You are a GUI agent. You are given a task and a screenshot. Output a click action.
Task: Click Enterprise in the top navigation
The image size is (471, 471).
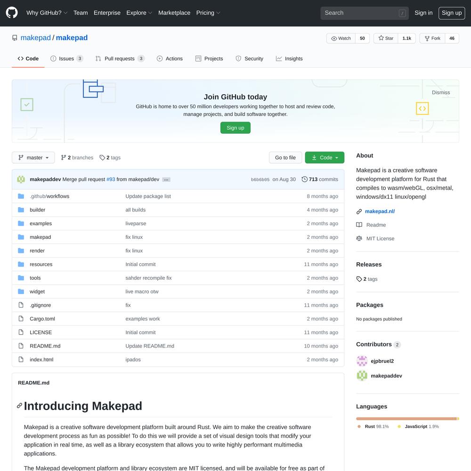tap(107, 13)
